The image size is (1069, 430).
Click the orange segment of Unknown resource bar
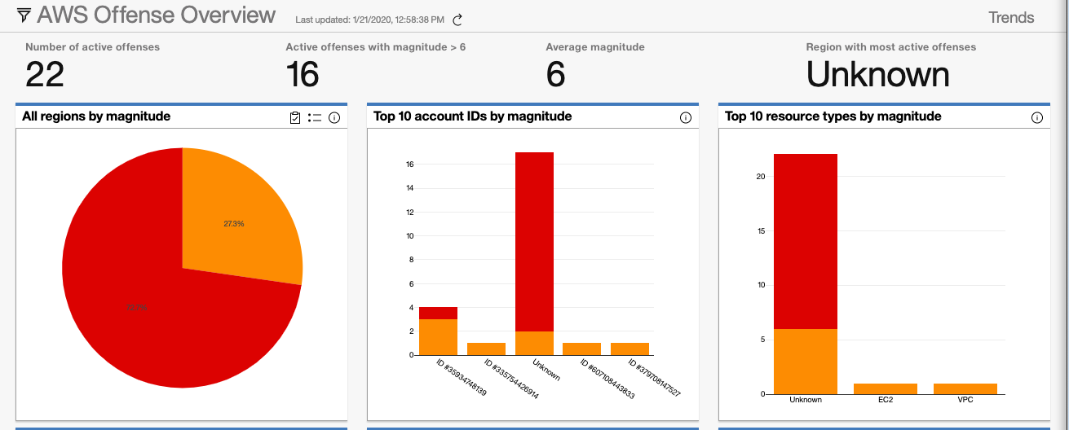point(806,362)
